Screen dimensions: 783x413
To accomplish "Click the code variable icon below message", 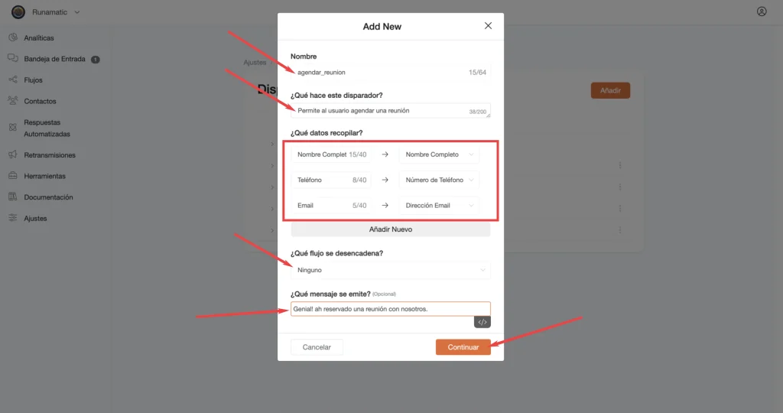I will (482, 322).
